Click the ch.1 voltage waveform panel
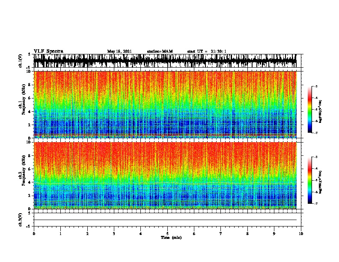 point(167,61)
